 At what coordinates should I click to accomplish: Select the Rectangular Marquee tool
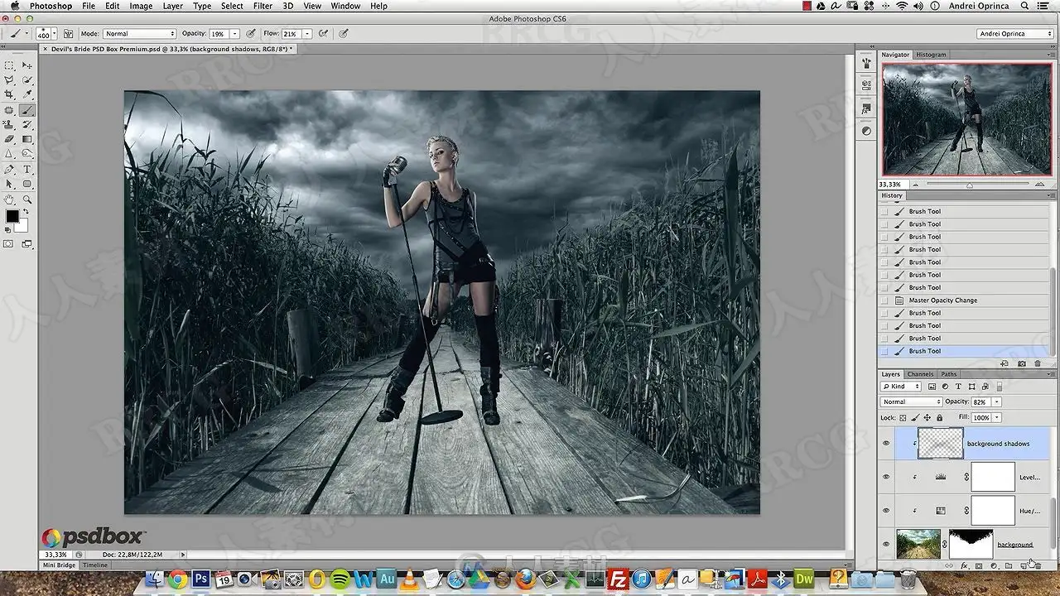coord(10,65)
